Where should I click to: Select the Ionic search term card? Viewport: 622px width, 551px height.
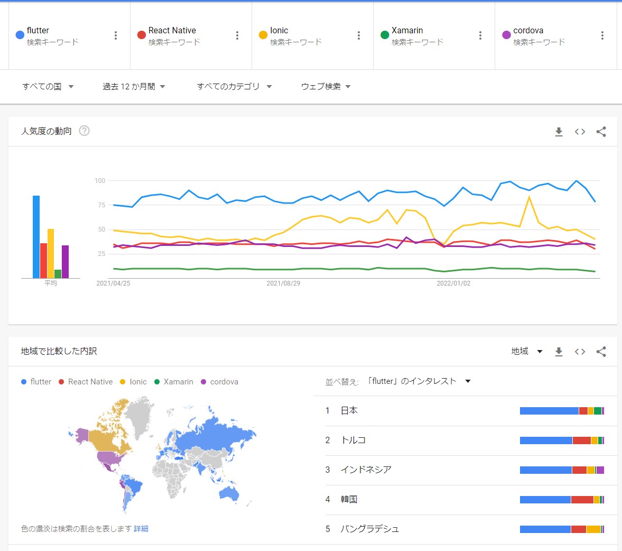313,35
